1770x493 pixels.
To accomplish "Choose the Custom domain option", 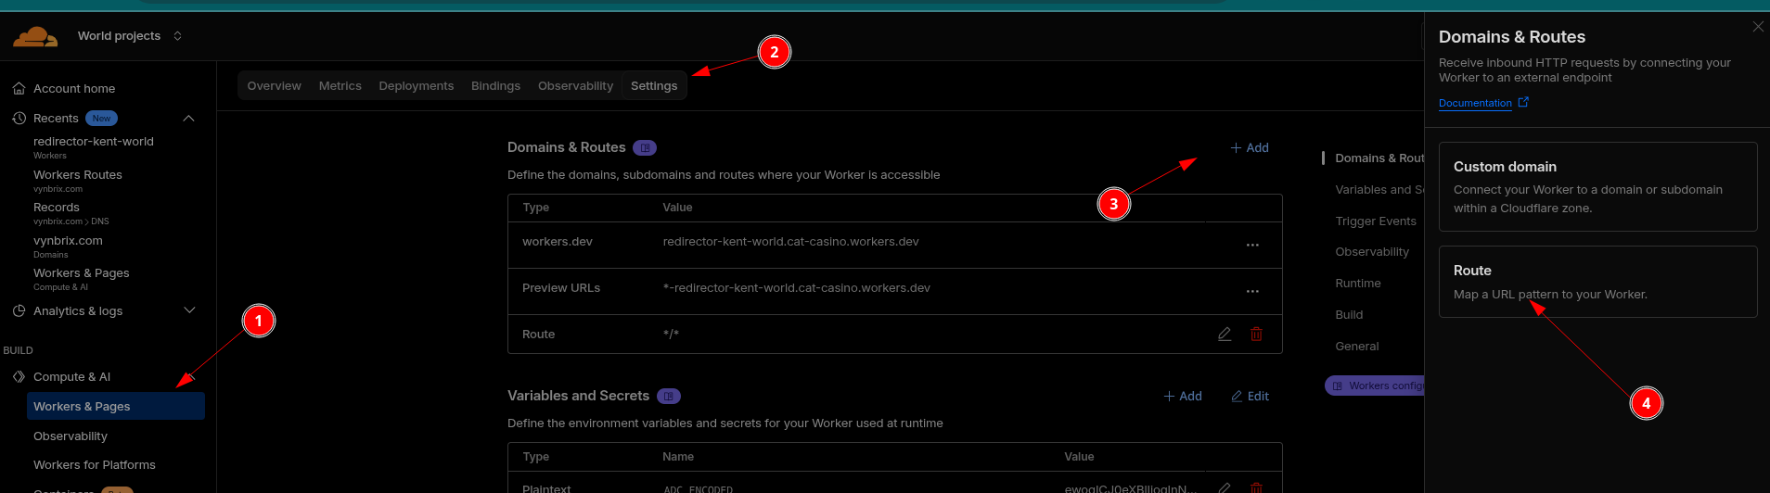I will click(x=1597, y=186).
